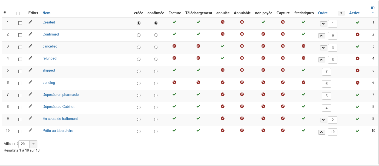
Task: Move Created row down with arrow button
Action: pos(324,24)
